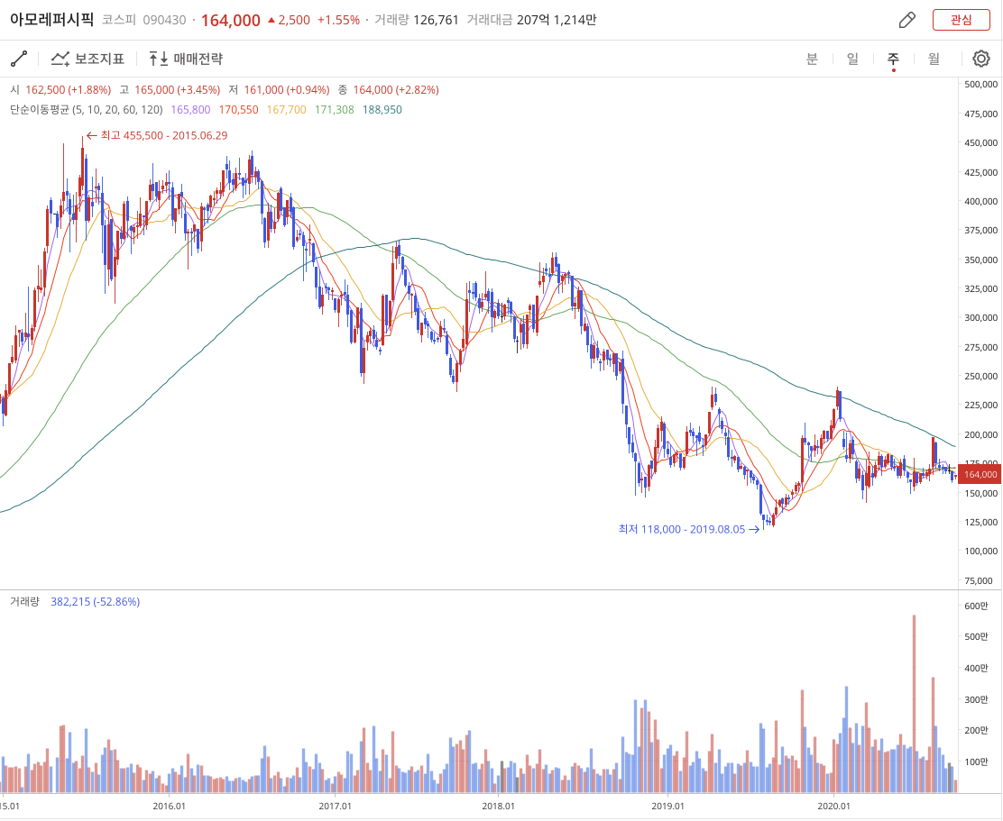Click the 5-period MA value 165,800
This screenshot has width=1003, height=821.
[190, 110]
